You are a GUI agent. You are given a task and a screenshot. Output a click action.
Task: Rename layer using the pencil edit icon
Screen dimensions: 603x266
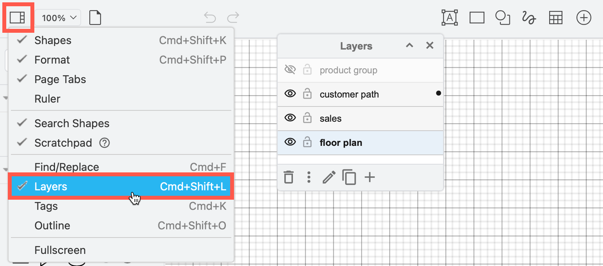[x=329, y=177]
